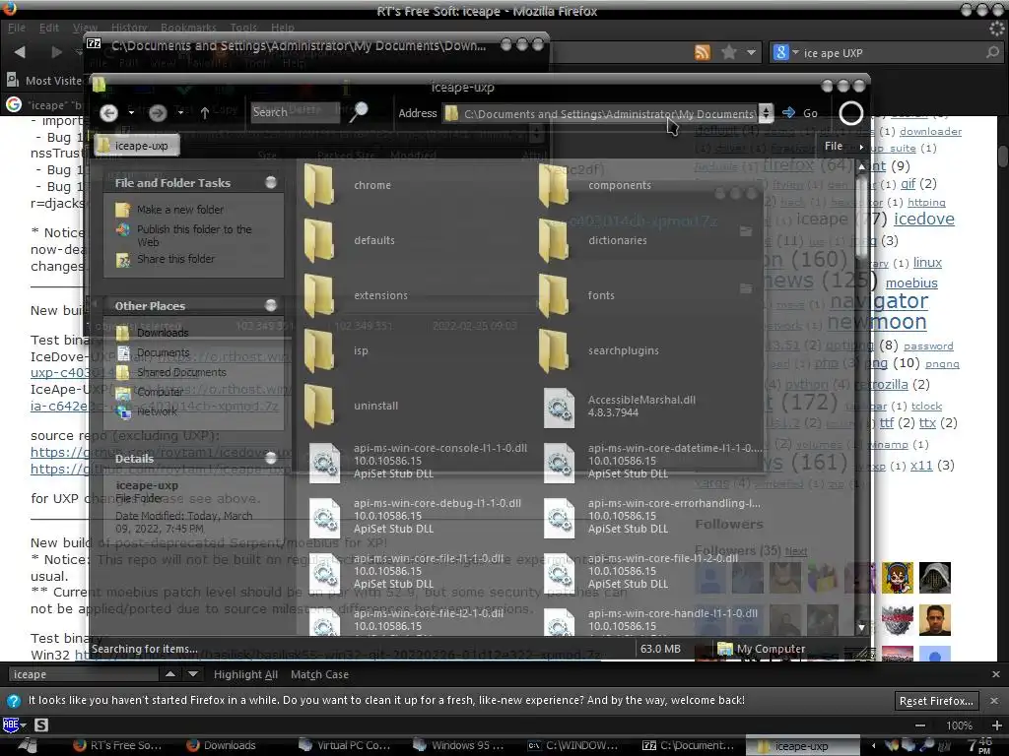Open Firefox Bookmarks menu
The image size is (1009, 756).
click(188, 28)
